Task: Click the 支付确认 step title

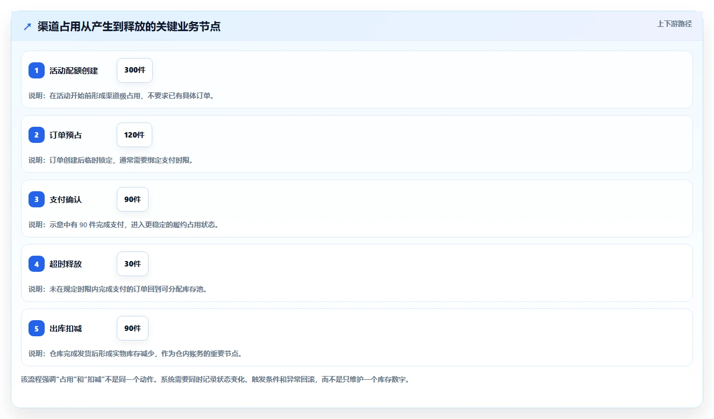Action: 66,199
